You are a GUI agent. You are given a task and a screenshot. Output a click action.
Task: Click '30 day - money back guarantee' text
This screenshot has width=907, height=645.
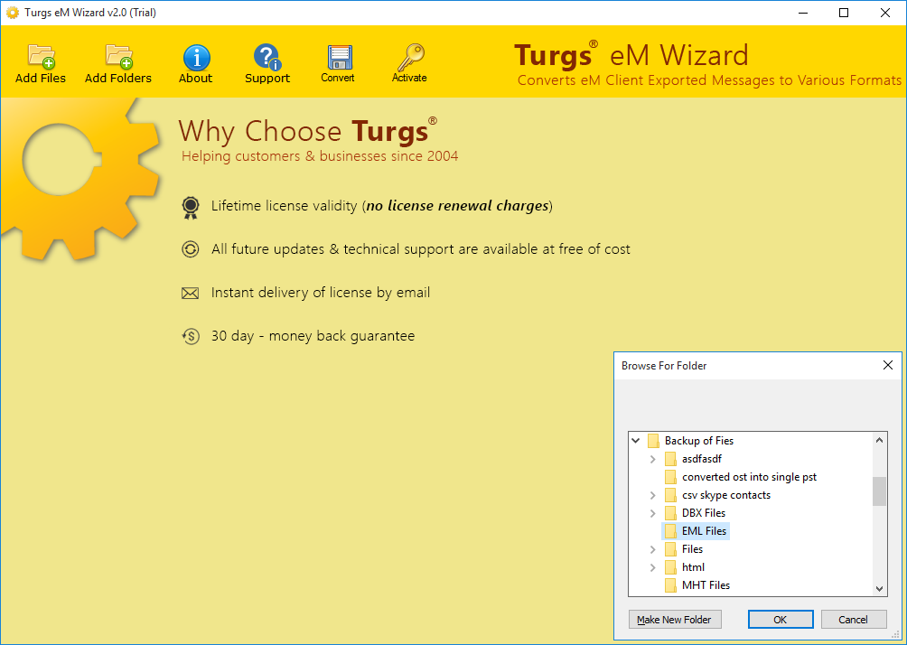coord(313,336)
